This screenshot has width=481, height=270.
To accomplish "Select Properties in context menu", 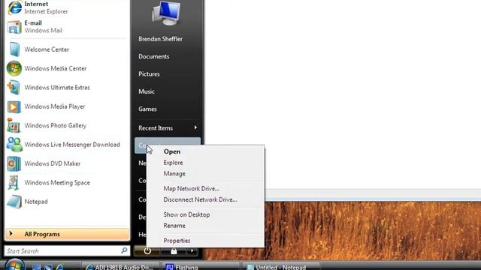I will 177,241.
